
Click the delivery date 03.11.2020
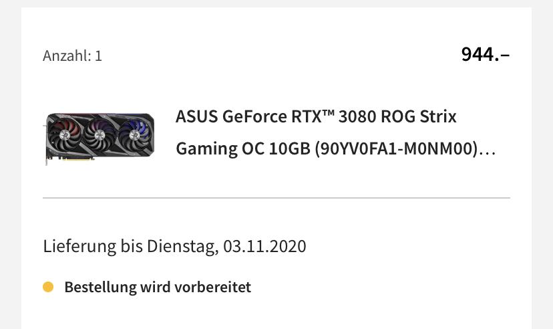(x=264, y=246)
